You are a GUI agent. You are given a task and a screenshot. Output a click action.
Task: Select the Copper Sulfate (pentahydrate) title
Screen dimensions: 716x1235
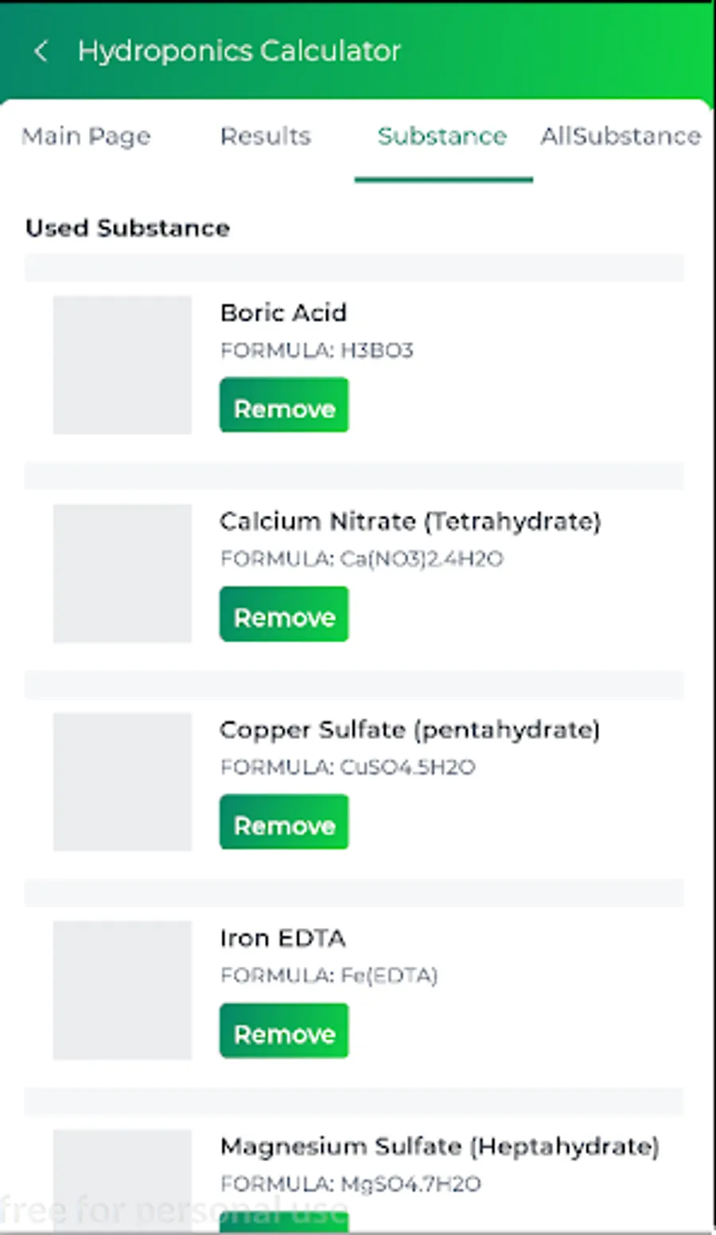(x=410, y=730)
